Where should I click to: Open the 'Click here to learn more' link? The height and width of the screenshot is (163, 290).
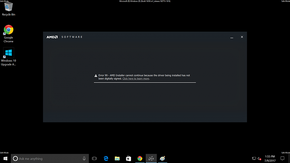click(136, 78)
